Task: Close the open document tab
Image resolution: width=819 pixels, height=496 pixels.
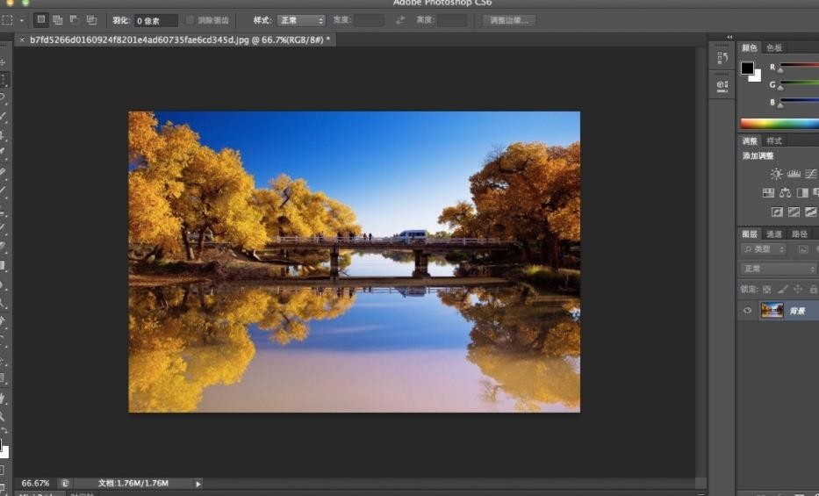Action: tap(22, 40)
